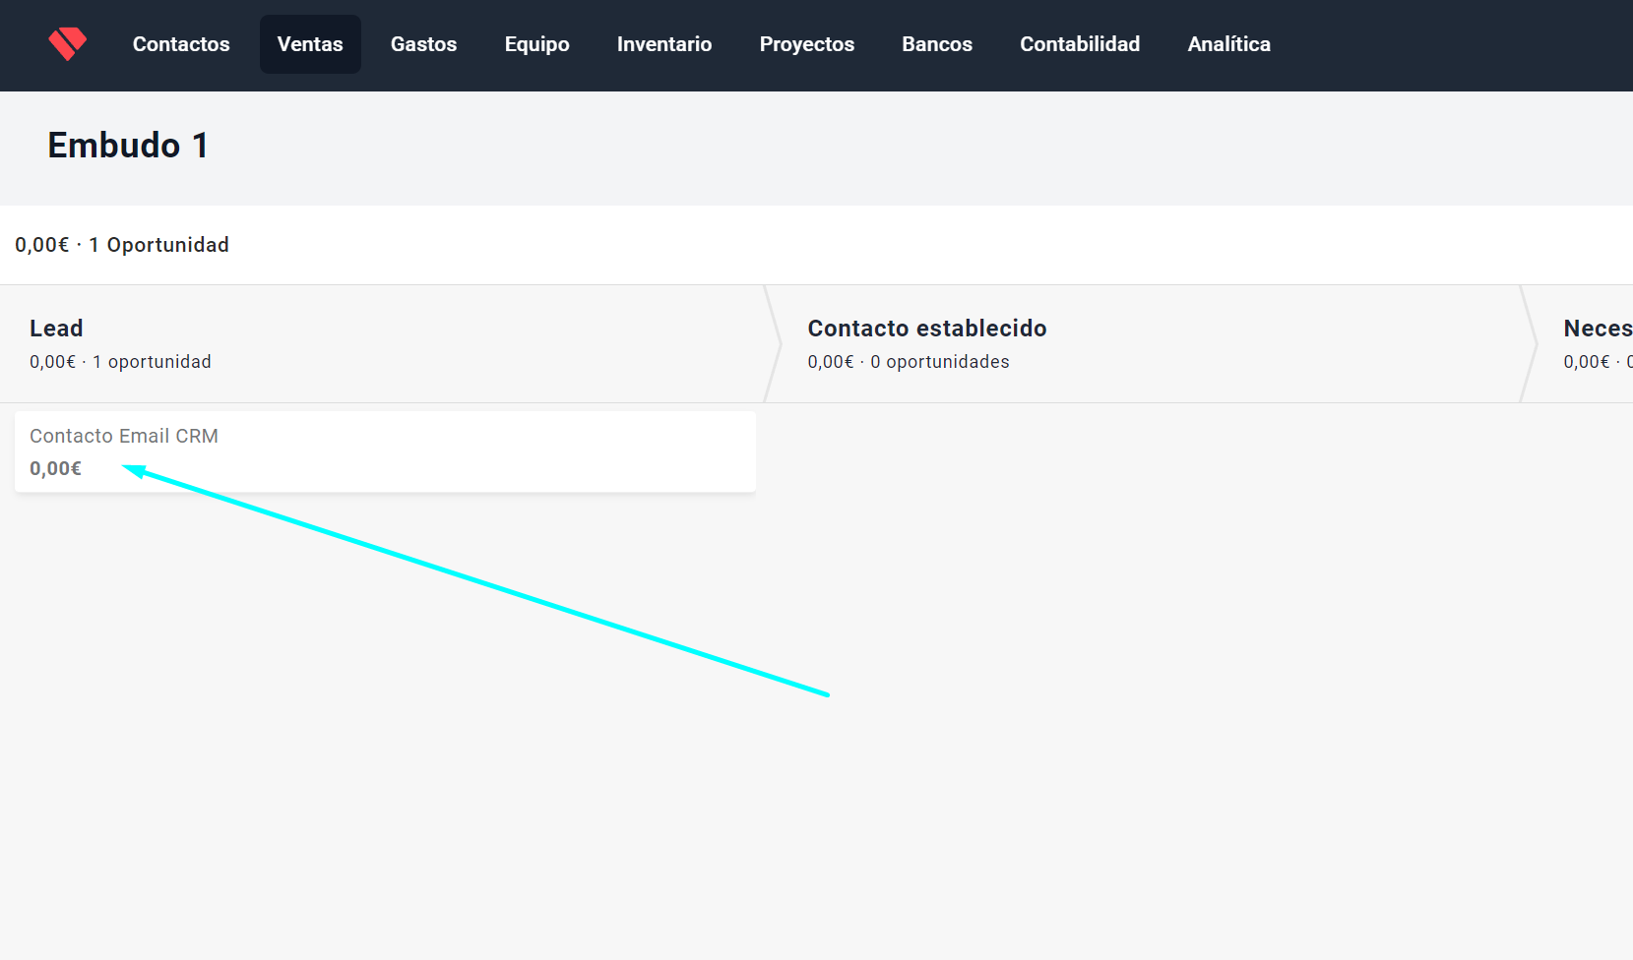Screen dimensions: 1633x960
Task: Open the Proyectos section
Action: pyautogui.click(x=806, y=44)
